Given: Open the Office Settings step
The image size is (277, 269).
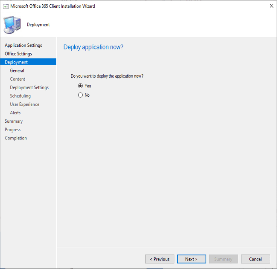Looking at the screenshot, I should [18, 54].
